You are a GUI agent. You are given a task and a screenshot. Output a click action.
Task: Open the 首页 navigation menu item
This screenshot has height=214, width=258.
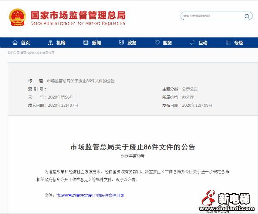coord(25,43)
